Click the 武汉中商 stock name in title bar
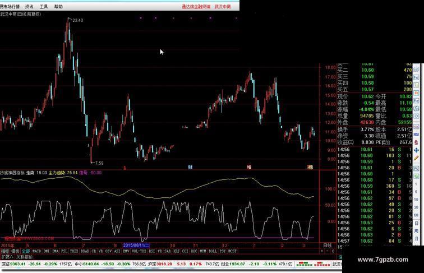Image resolution: width=424 pixels, height=273 pixels. pyautogui.click(x=223, y=7)
